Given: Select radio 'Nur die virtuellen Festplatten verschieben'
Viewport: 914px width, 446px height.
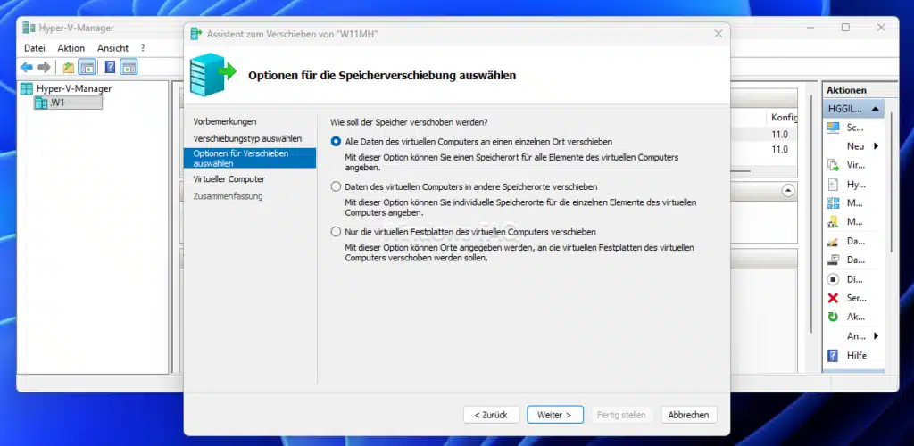Looking at the screenshot, I should pyautogui.click(x=336, y=232).
